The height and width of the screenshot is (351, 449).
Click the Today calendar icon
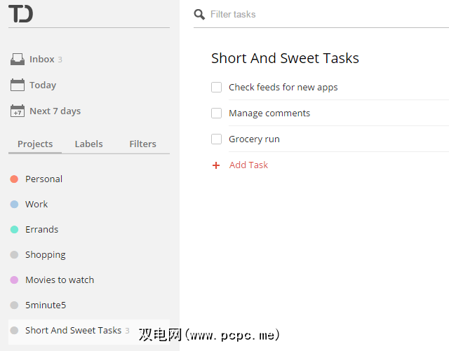(x=18, y=85)
